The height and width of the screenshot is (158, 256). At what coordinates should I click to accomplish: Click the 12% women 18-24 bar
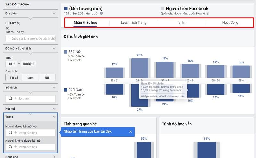[x=115, y=73]
